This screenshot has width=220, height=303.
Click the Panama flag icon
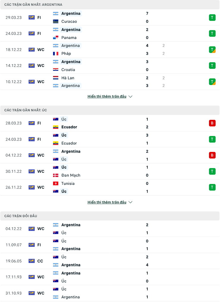click(x=56, y=38)
